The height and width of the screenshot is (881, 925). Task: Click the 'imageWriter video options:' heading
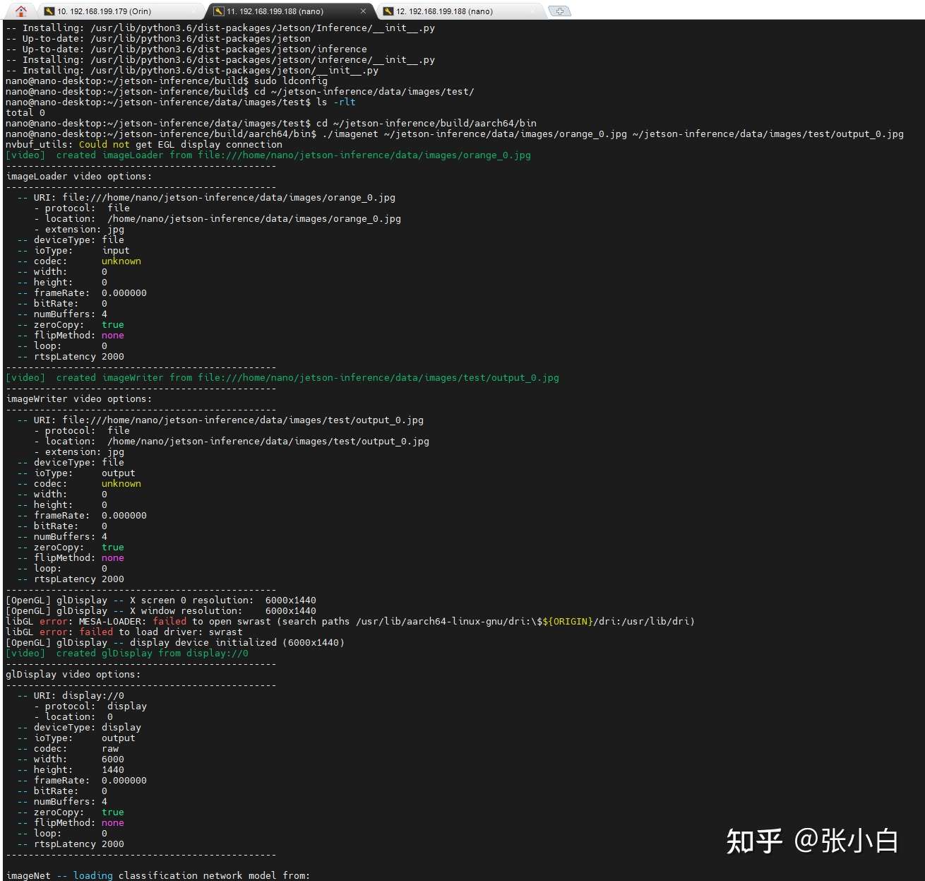coord(79,398)
